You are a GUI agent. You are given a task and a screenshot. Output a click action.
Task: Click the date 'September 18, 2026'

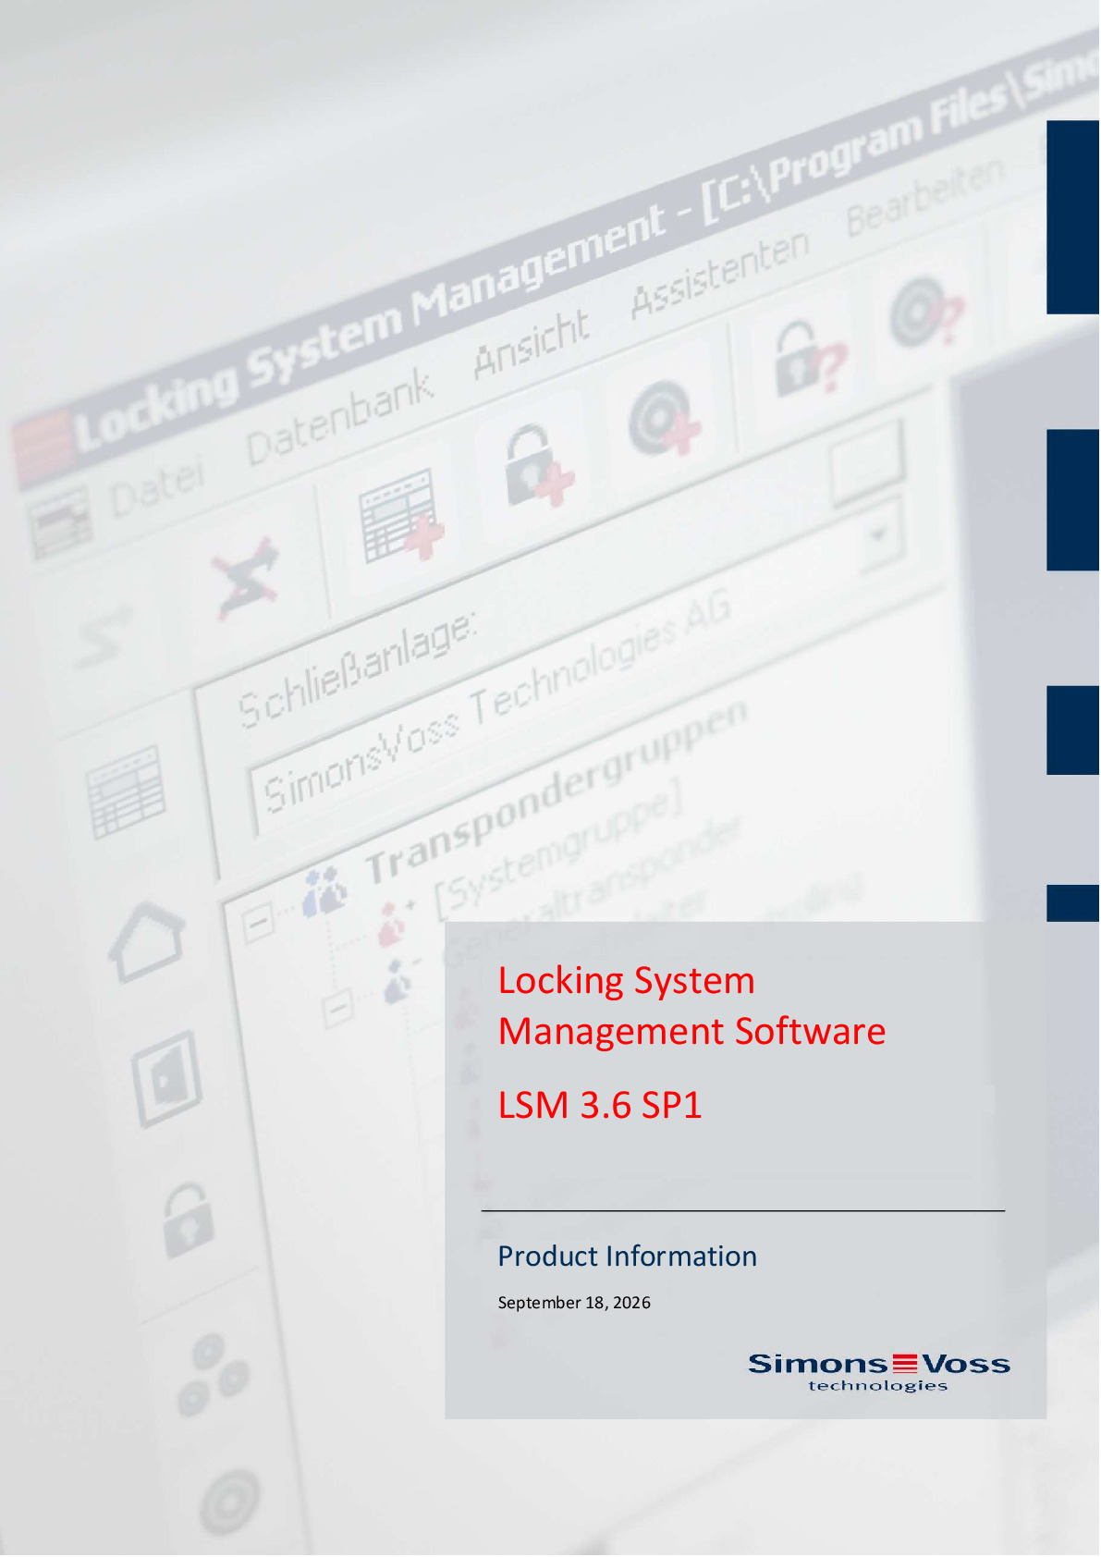pos(574,1303)
